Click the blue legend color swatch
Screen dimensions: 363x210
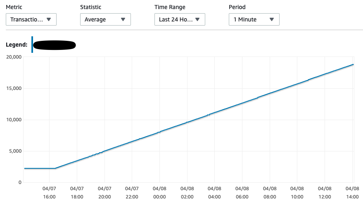[32, 45]
